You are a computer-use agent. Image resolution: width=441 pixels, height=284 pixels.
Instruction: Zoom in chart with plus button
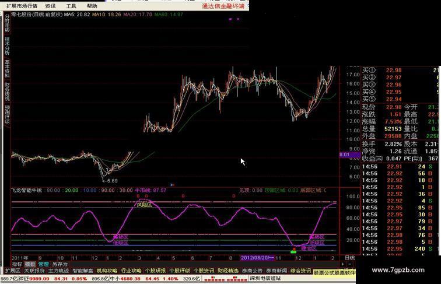click(343, 264)
